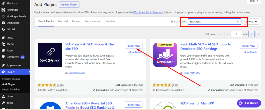Click the Pages icon in sidebar
The image size is (265, 110).
(x=3, y=50)
